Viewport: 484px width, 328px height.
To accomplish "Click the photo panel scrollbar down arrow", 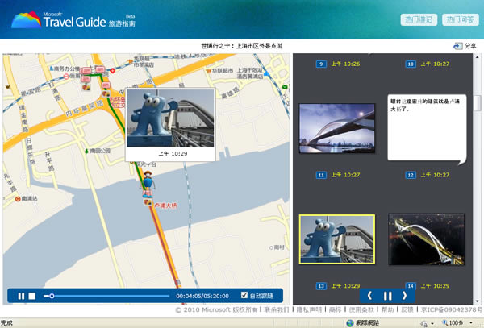I will [477, 301].
